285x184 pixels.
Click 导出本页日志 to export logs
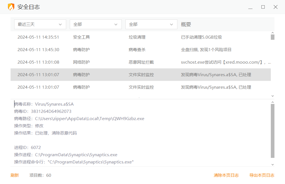coord(262,175)
